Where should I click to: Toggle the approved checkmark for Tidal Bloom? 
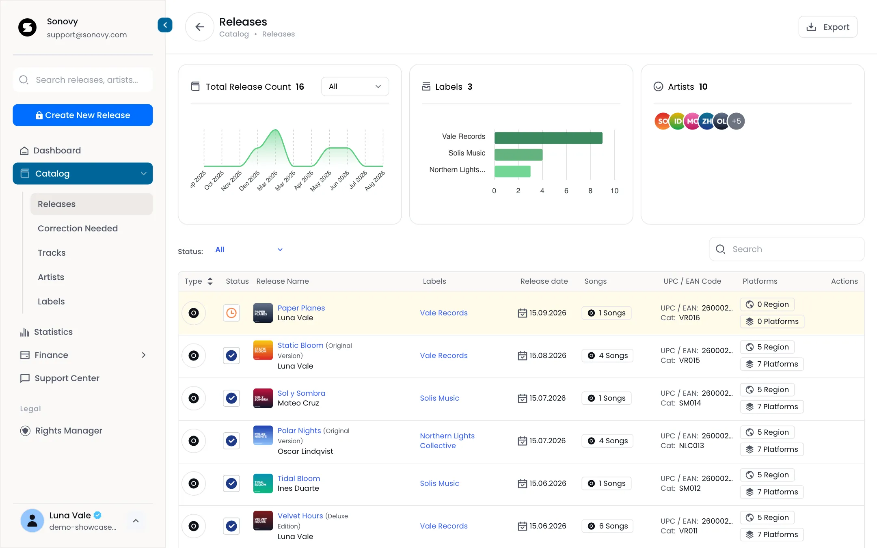(231, 483)
